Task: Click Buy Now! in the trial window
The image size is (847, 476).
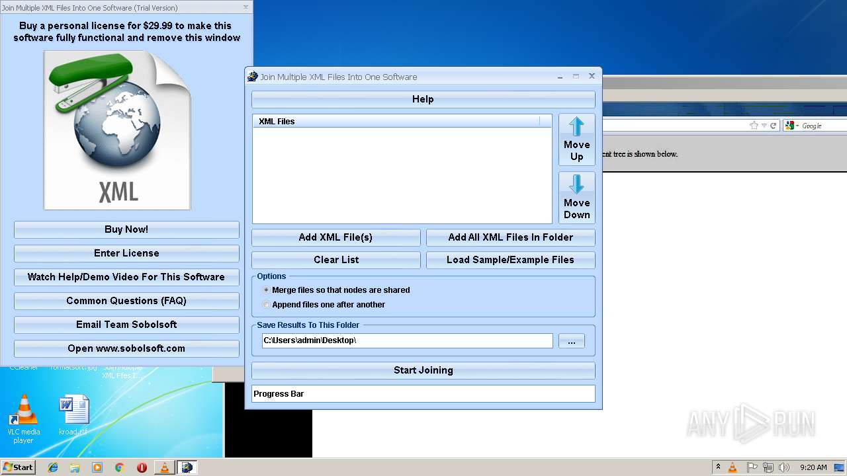Action: [x=126, y=229]
